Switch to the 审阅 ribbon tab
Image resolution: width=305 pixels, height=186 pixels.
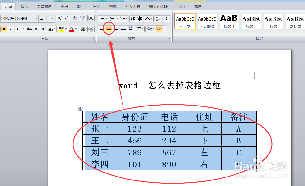coord(97,6)
